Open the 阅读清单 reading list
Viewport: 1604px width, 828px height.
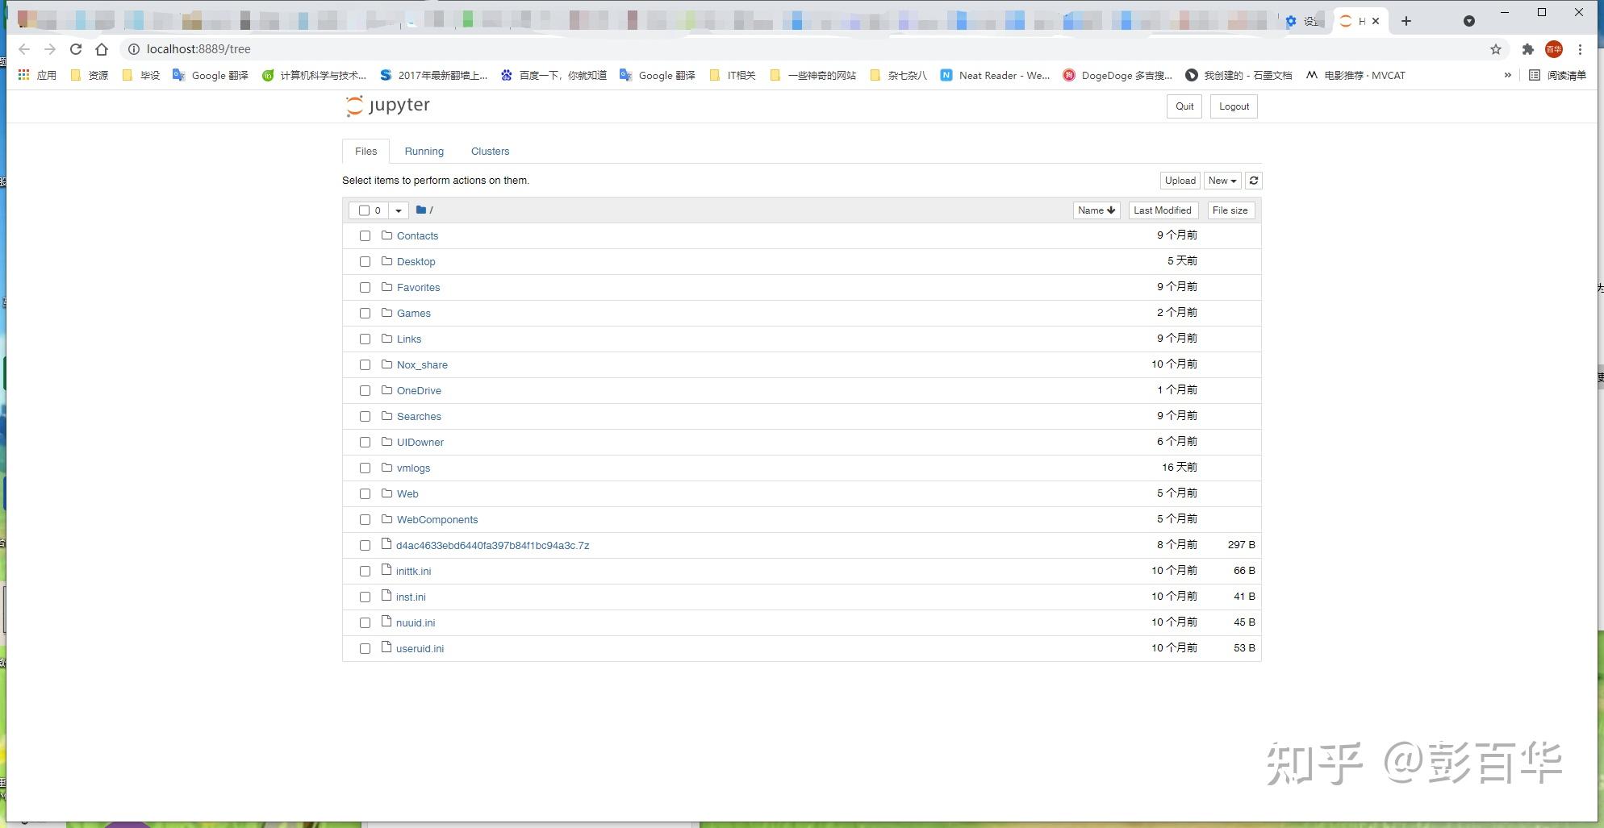point(1558,75)
